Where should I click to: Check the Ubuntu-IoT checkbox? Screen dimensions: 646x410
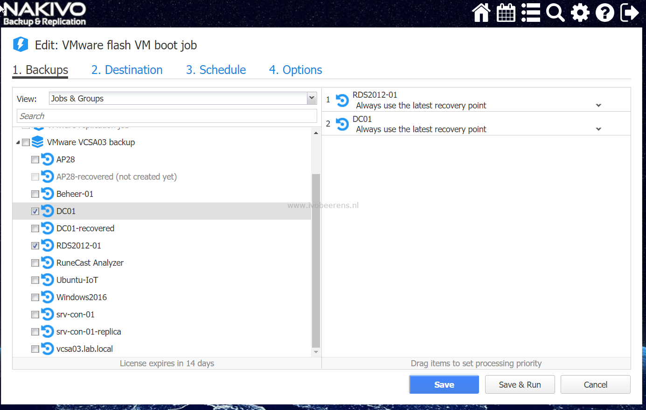coord(35,280)
